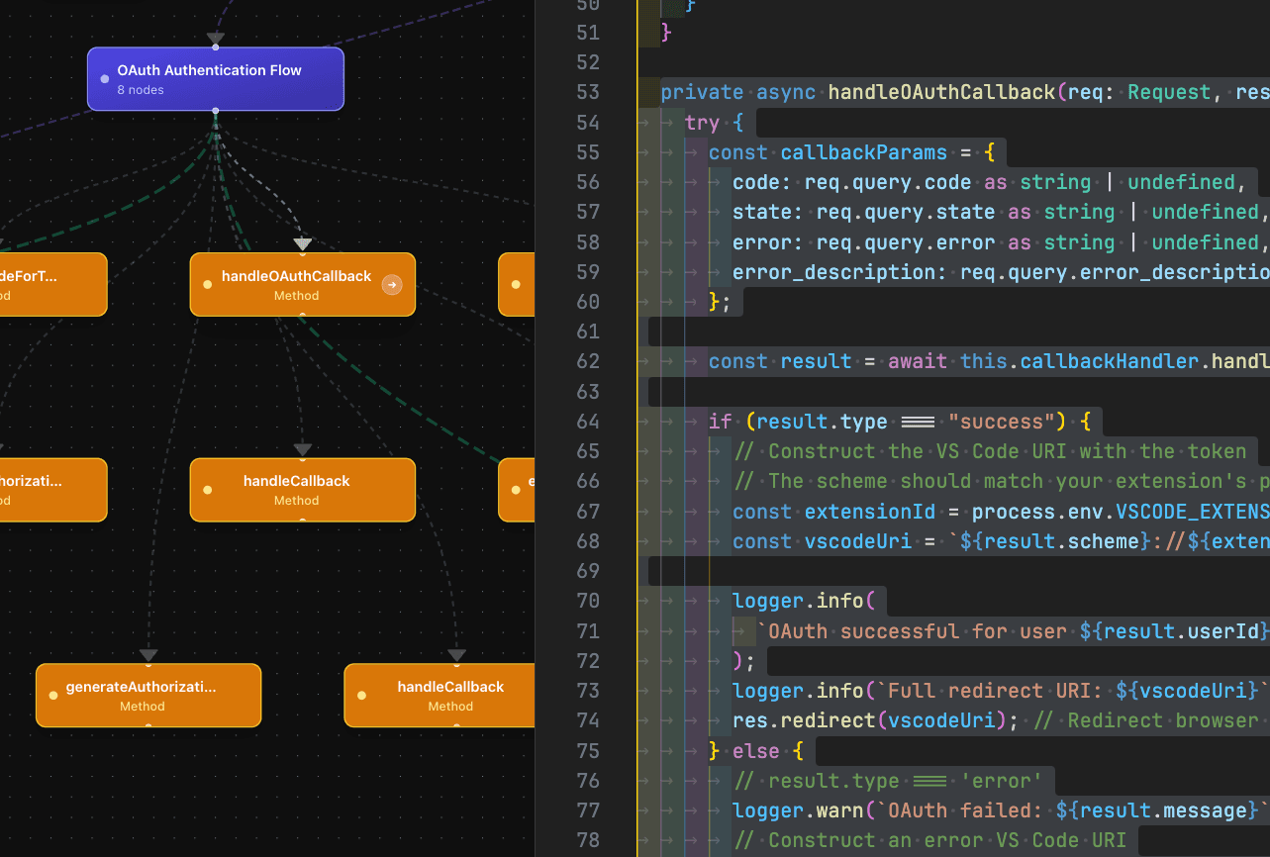Click the bottom connection anchor of OAuth Authentication Flow

216,110
